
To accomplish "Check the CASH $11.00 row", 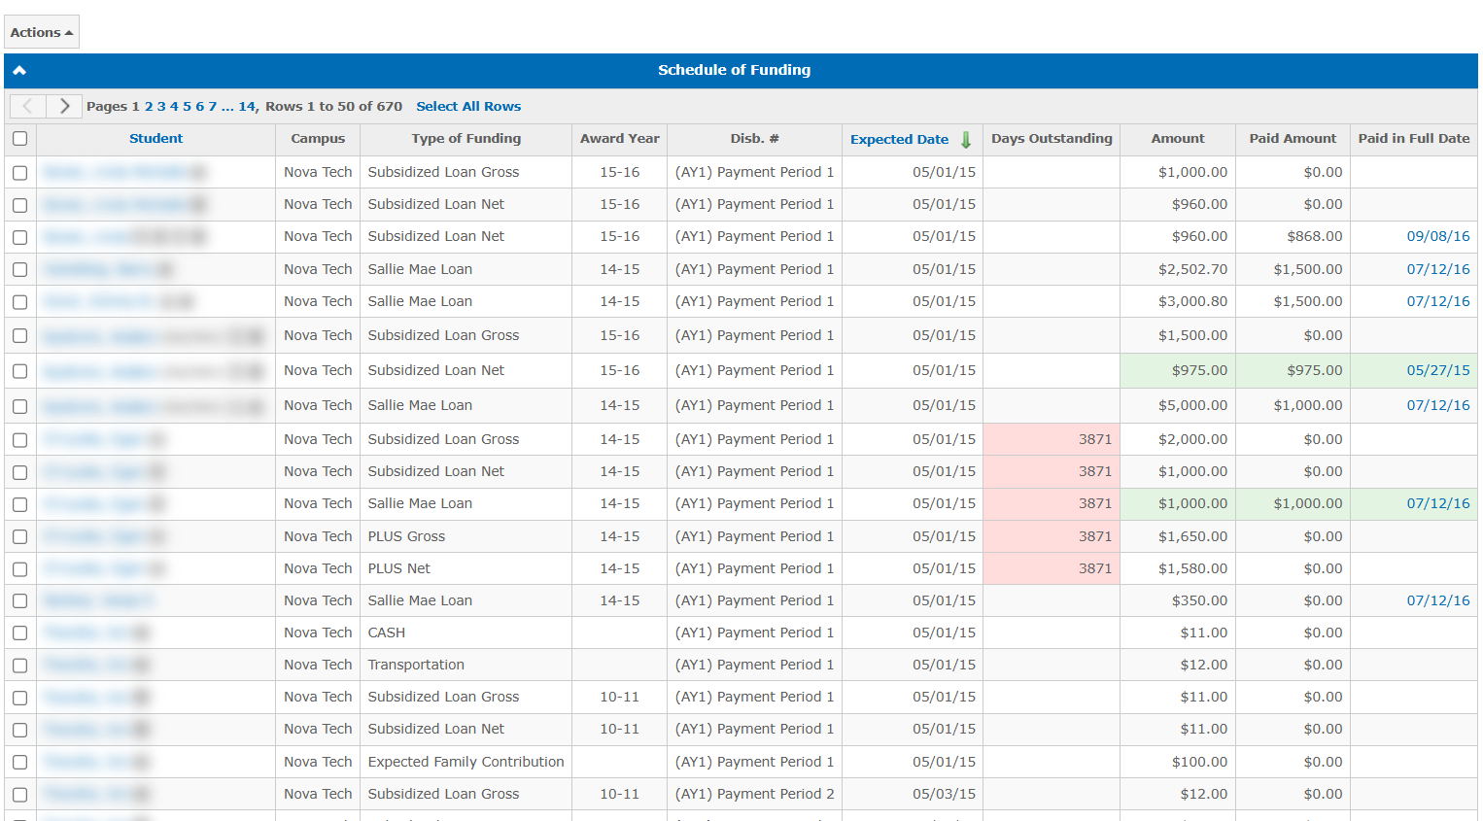I will (x=19, y=633).
